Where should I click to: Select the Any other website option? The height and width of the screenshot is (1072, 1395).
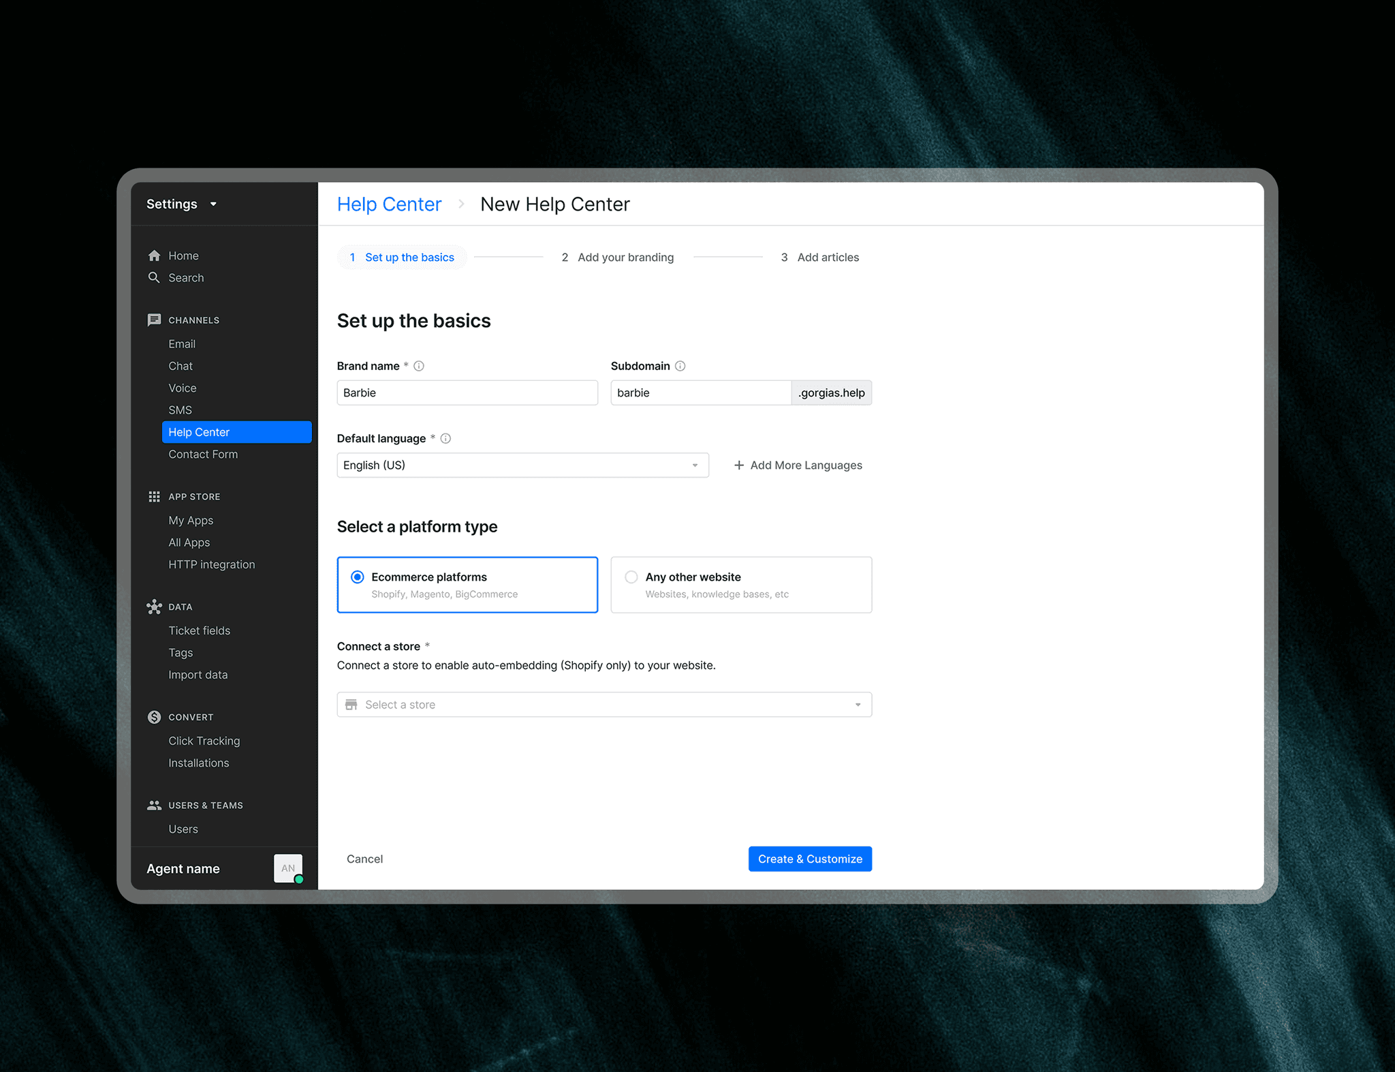click(x=631, y=577)
